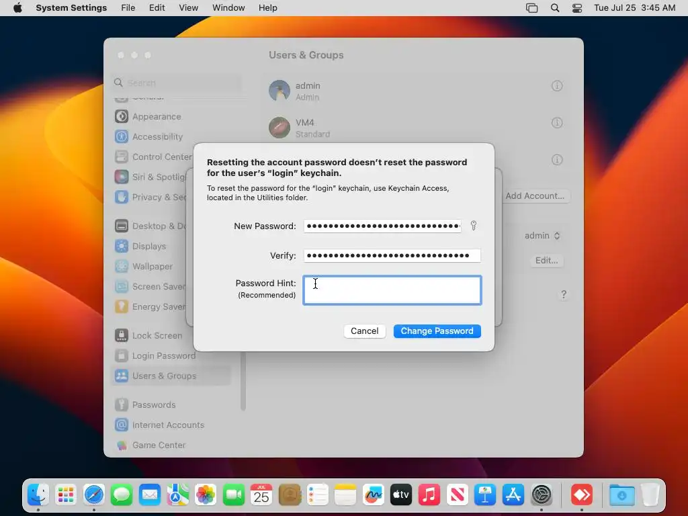Select the admin user avatar
Viewport: 688px width, 516px height.
[x=279, y=91]
